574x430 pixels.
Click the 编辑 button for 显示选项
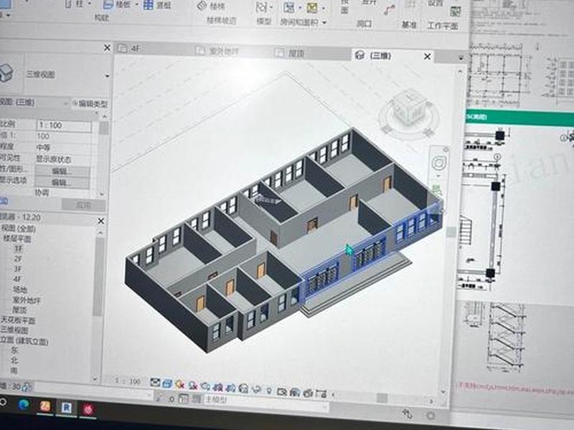62,182
